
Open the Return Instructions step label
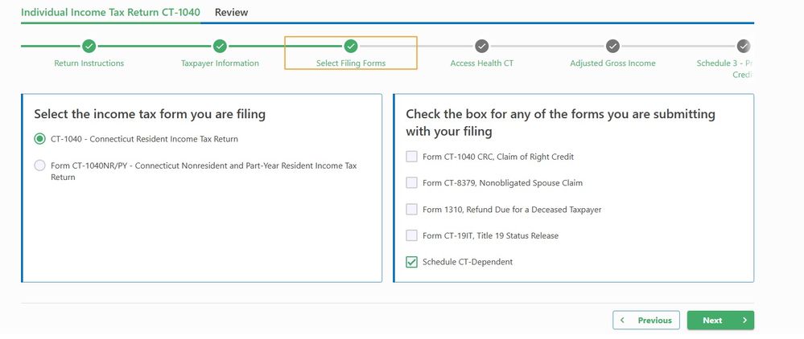(89, 63)
